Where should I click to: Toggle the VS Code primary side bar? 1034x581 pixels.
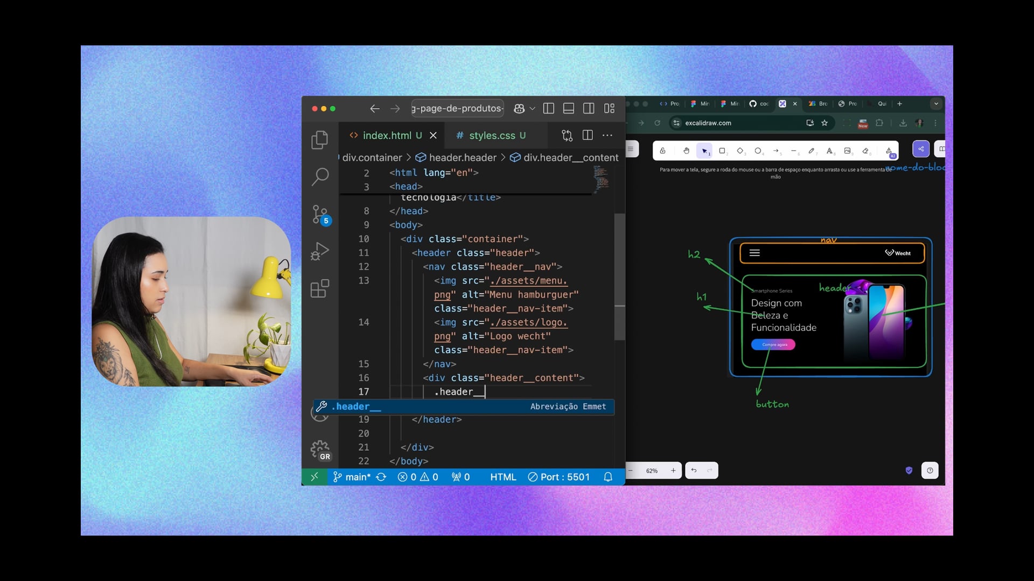click(x=549, y=108)
